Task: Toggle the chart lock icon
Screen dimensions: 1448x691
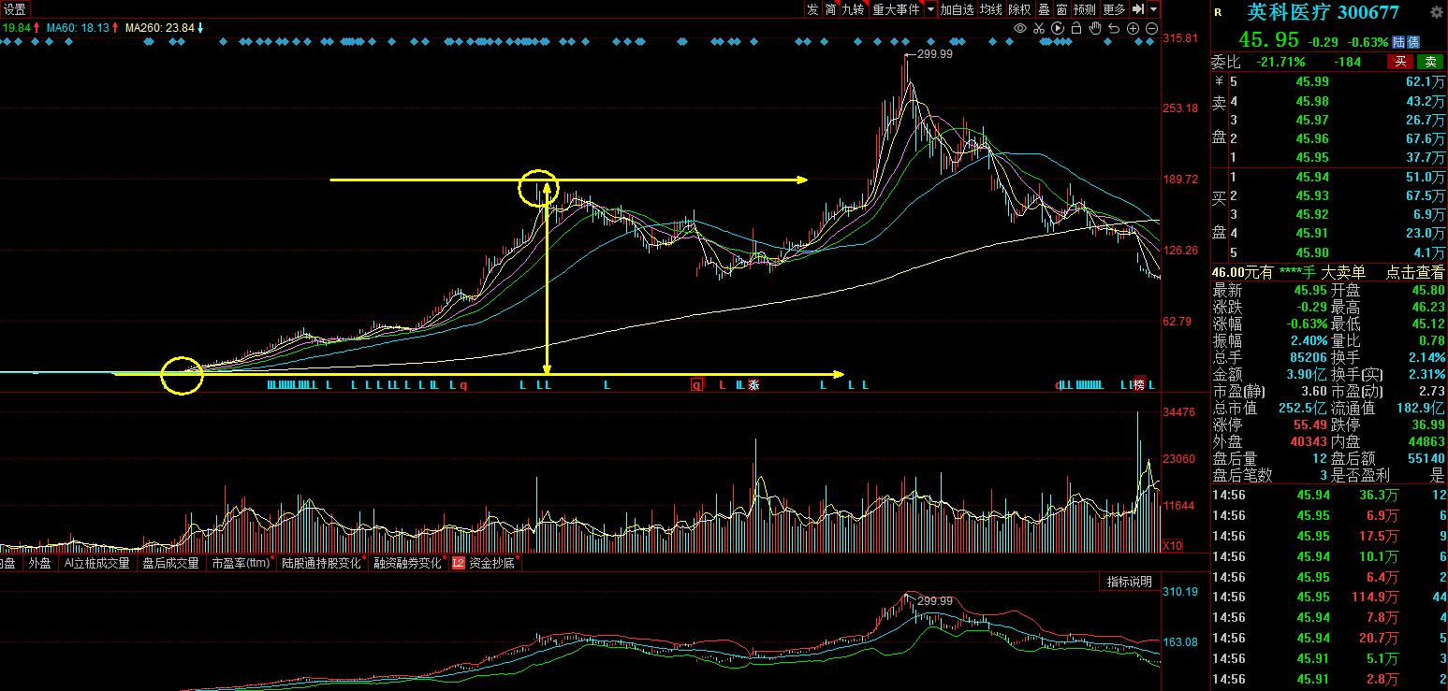Action: click(1076, 29)
